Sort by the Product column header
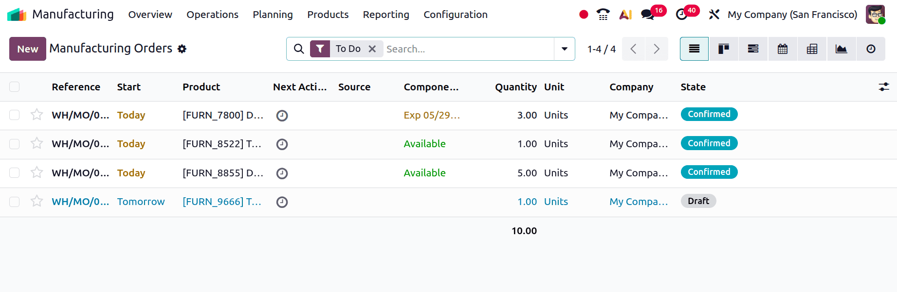Image resolution: width=897 pixels, height=292 pixels. pos(201,87)
